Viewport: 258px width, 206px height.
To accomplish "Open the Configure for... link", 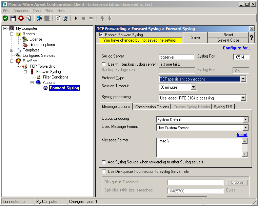I will [x=237, y=48].
